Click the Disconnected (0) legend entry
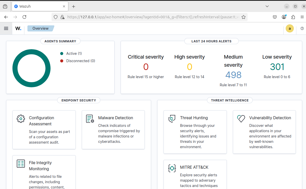This screenshot has width=306, height=189. pyautogui.click(x=78, y=61)
